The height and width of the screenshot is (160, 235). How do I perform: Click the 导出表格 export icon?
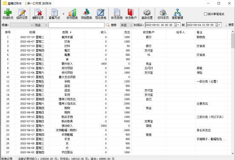pos(101,12)
